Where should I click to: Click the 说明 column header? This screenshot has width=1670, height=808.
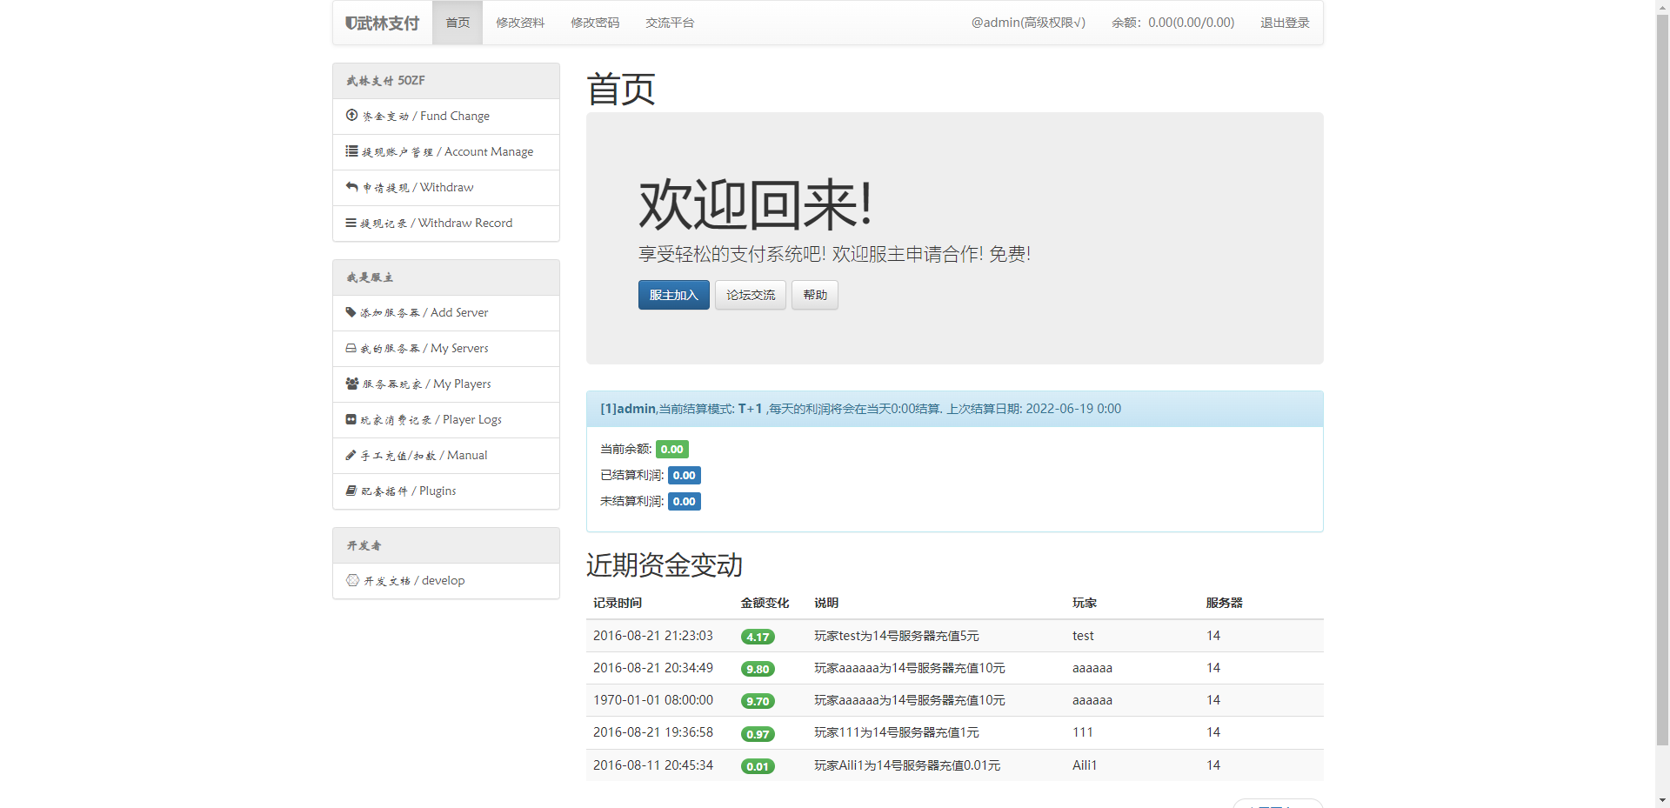[826, 603]
